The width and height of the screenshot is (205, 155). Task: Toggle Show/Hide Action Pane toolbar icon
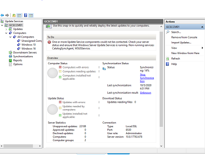pos(31,16)
